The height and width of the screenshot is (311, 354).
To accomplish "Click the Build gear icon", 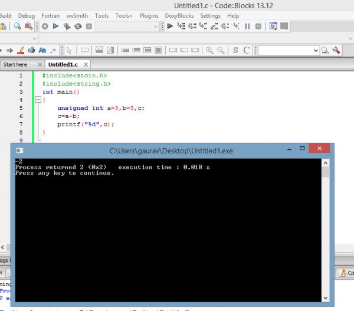I will [45, 26].
